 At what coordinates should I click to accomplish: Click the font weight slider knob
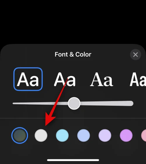tap(74, 103)
